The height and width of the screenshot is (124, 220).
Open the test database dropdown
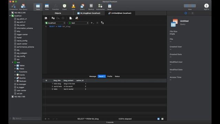point(78,23)
